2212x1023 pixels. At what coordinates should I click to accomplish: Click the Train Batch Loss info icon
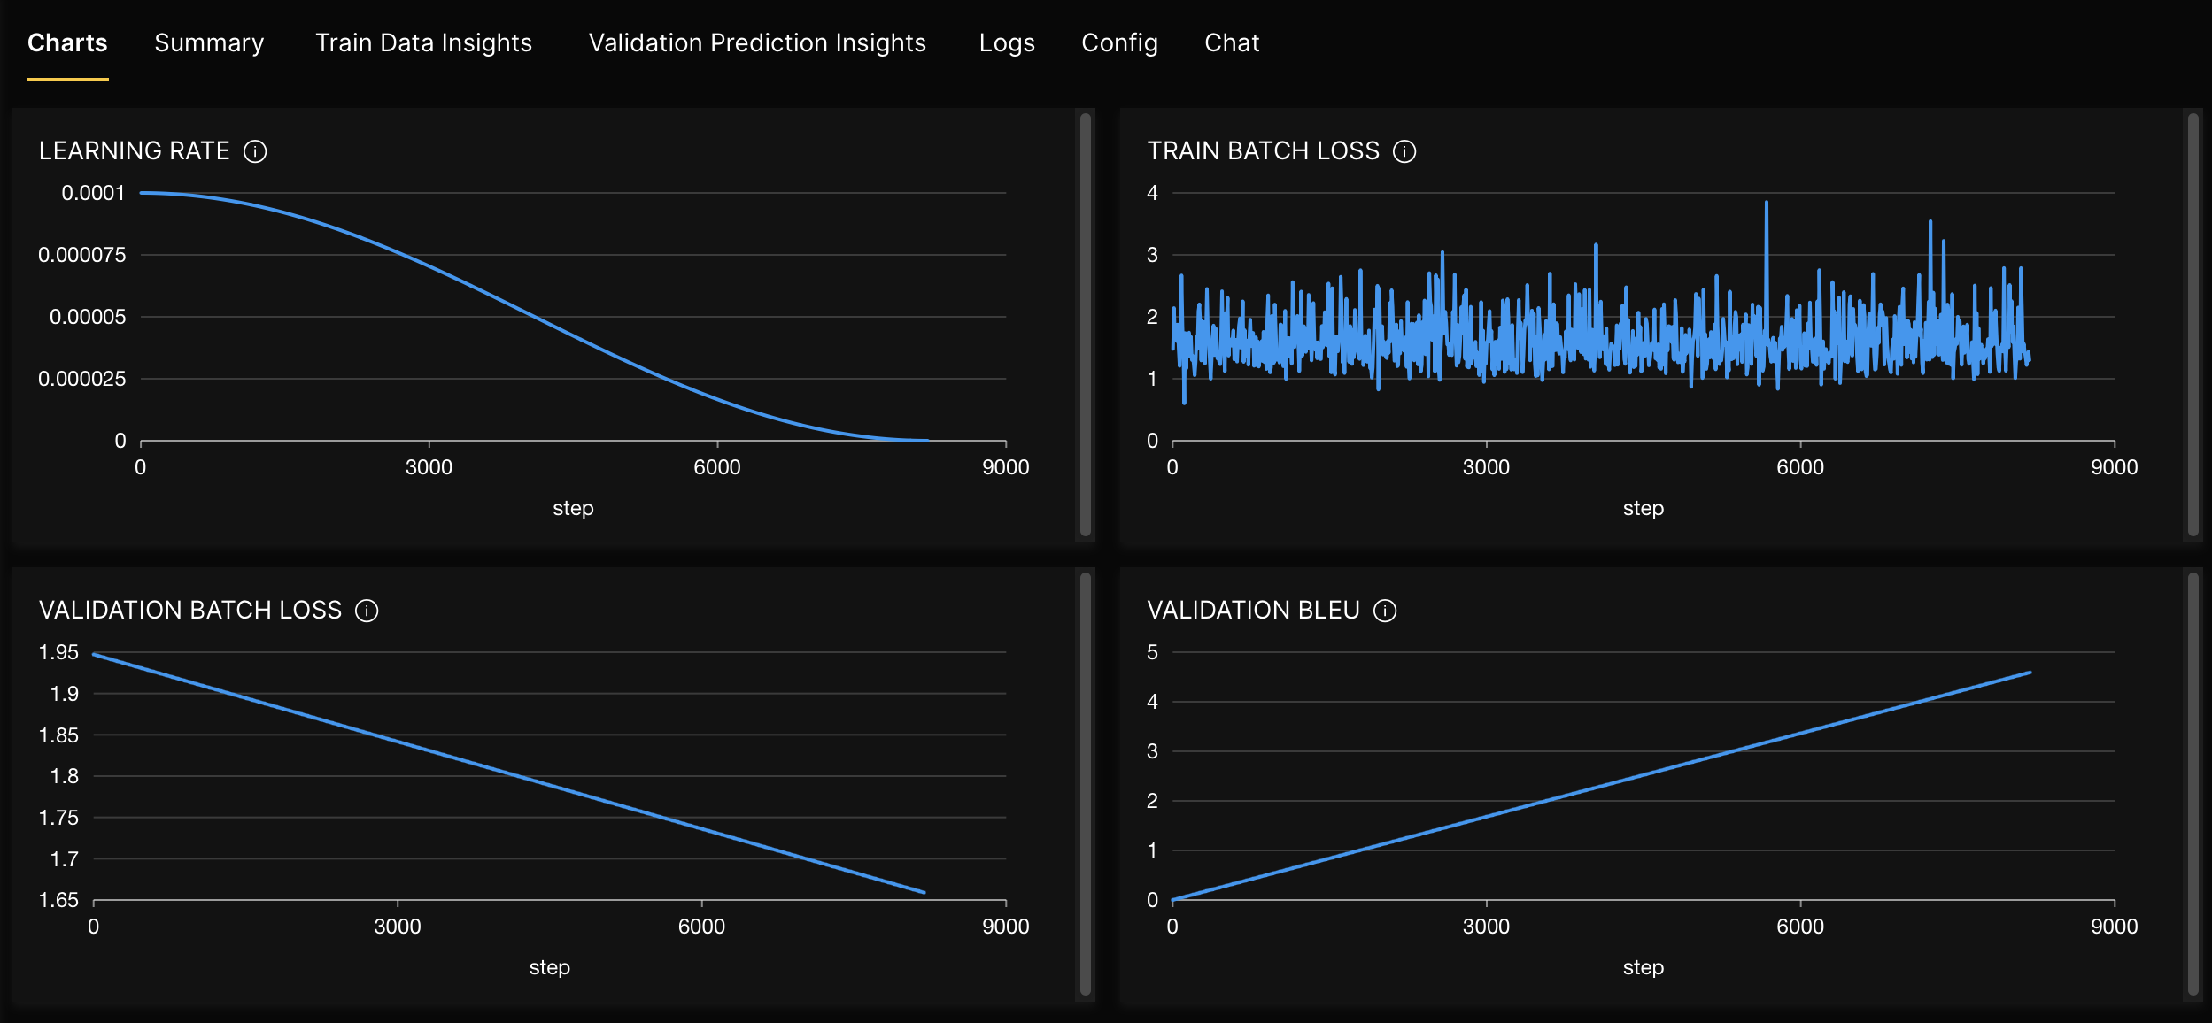[x=1404, y=151]
